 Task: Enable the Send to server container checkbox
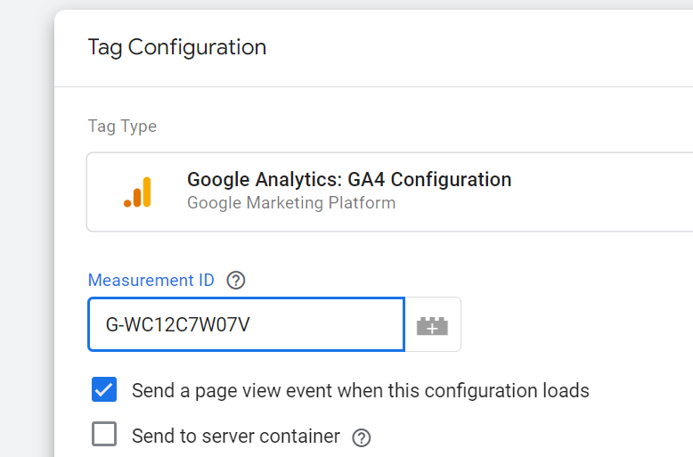[104, 434]
